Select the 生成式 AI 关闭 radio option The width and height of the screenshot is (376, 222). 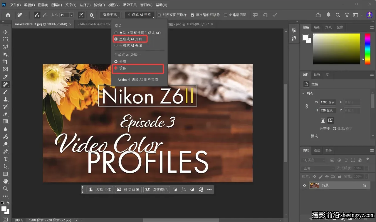(x=116, y=46)
